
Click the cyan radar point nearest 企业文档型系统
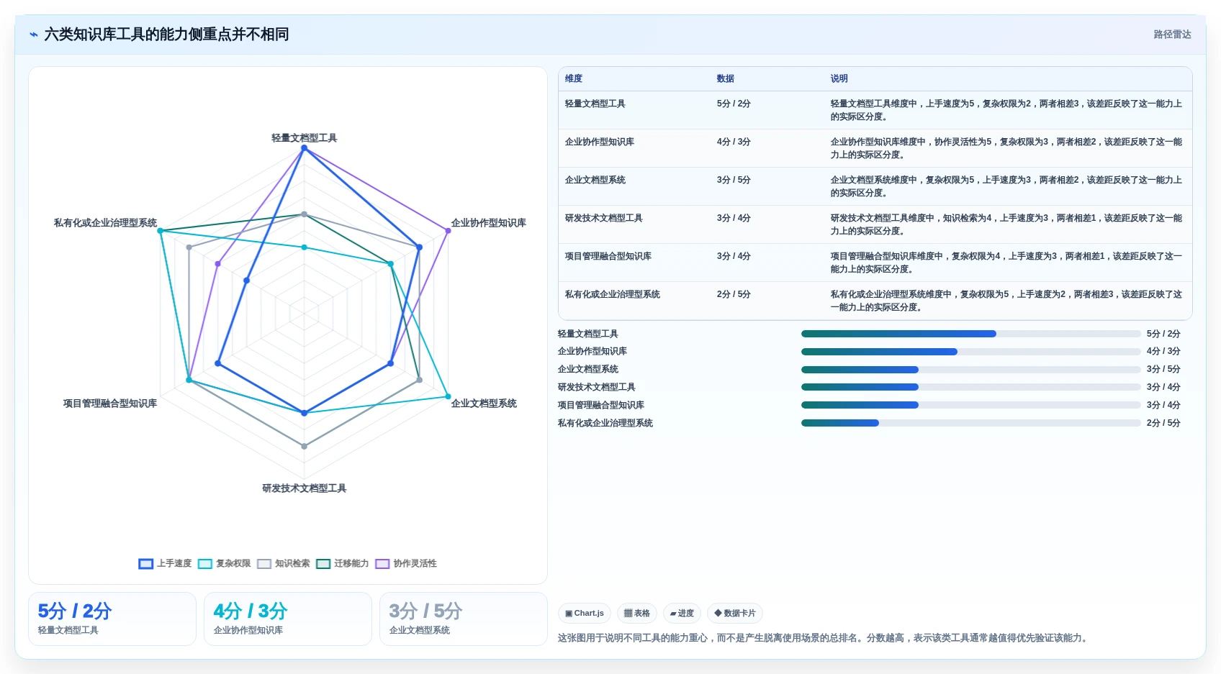pyautogui.click(x=448, y=396)
